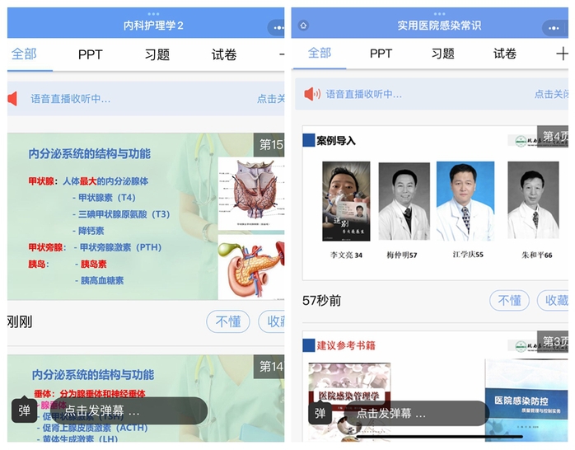Switch to 试卷 tab in 实用医院感染常识
This screenshot has width=575, height=450.
505,54
